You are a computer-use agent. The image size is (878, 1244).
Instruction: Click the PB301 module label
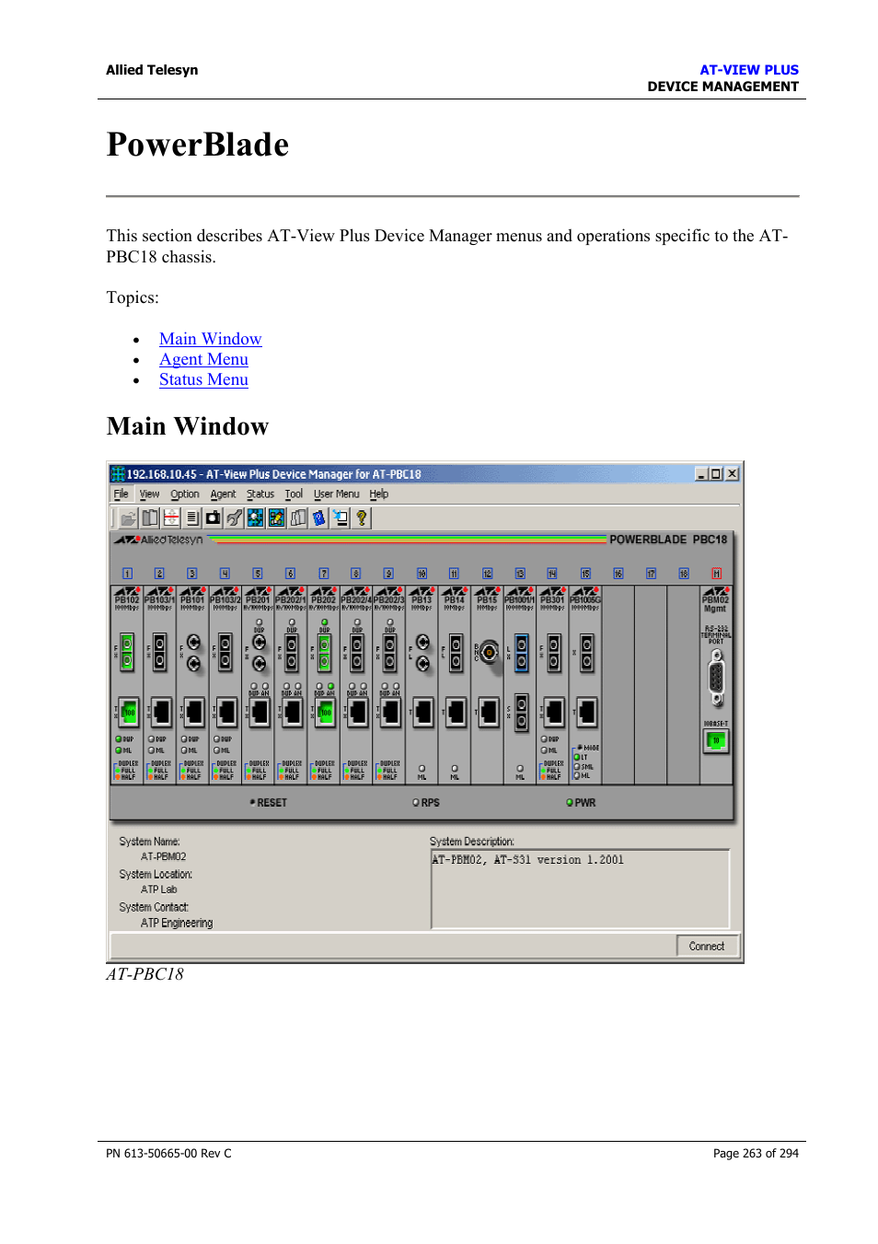pyautogui.click(x=552, y=599)
